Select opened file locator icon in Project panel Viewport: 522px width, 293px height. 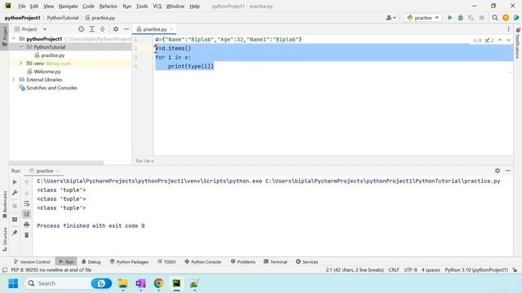coord(81,29)
